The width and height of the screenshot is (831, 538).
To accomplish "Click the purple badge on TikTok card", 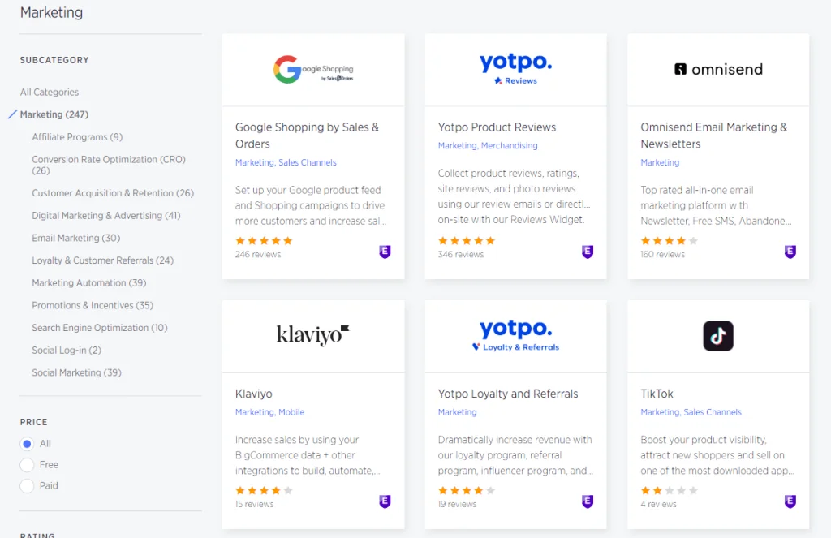I will (790, 501).
